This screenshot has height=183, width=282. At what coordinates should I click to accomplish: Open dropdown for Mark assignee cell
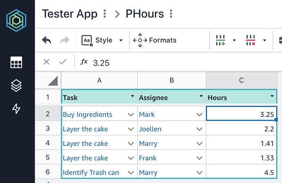(199, 115)
